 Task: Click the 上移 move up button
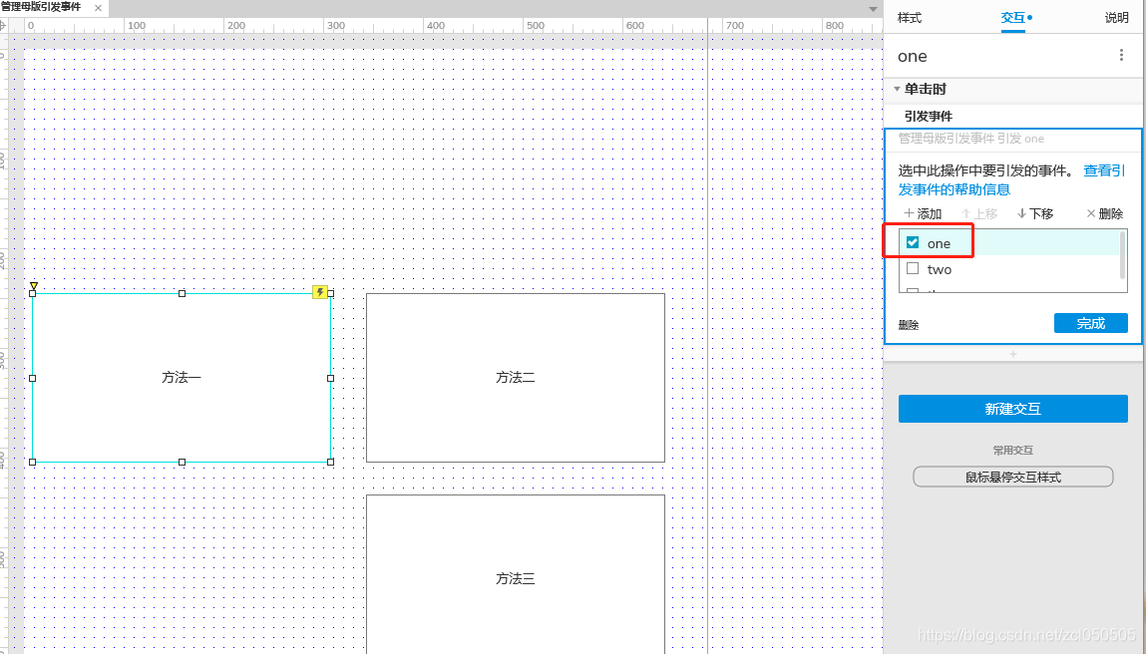coord(979,214)
